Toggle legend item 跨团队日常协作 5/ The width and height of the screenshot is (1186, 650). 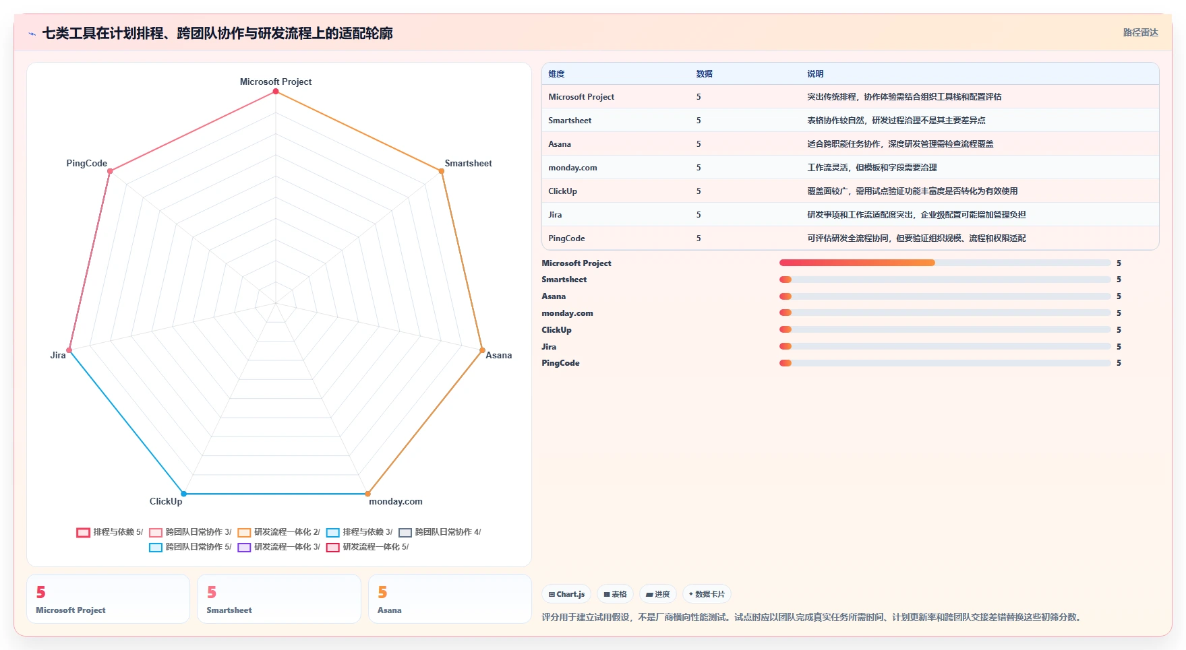tap(190, 547)
